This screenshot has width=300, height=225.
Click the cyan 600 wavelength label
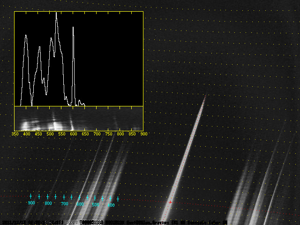[x=80, y=204]
